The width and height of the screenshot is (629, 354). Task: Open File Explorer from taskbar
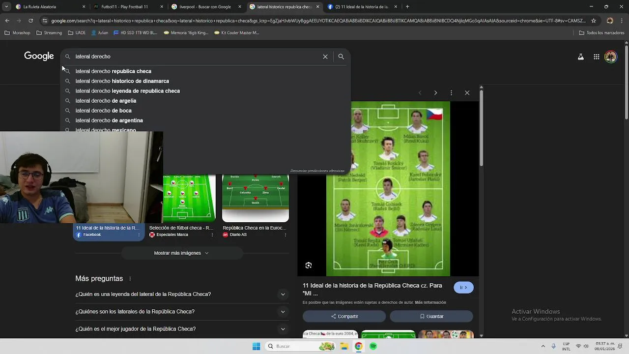344,346
